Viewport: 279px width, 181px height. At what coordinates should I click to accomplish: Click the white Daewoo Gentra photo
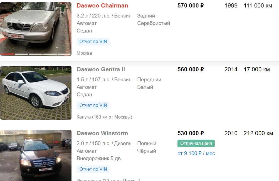click(x=36, y=93)
